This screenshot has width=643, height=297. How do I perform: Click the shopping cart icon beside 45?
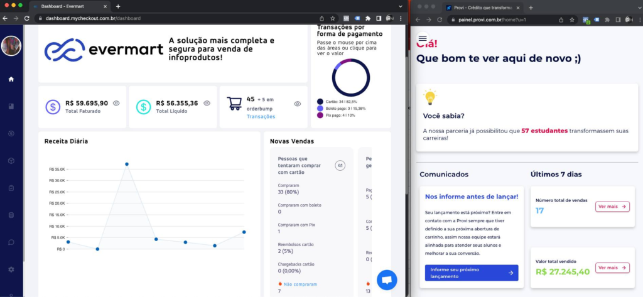point(234,104)
